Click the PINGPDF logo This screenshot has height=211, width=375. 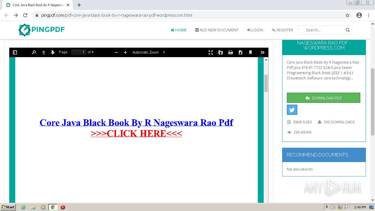pos(41,30)
